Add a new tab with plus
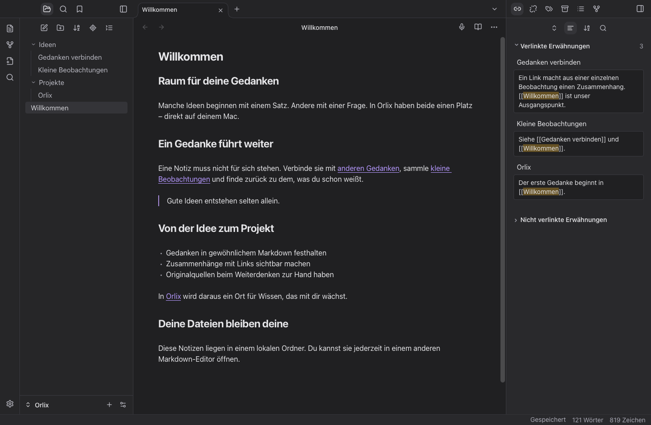The width and height of the screenshot is (651, 425). click(x=237, y=9)
